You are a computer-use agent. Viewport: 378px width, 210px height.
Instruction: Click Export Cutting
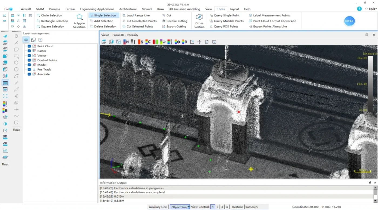coord(174,26)
